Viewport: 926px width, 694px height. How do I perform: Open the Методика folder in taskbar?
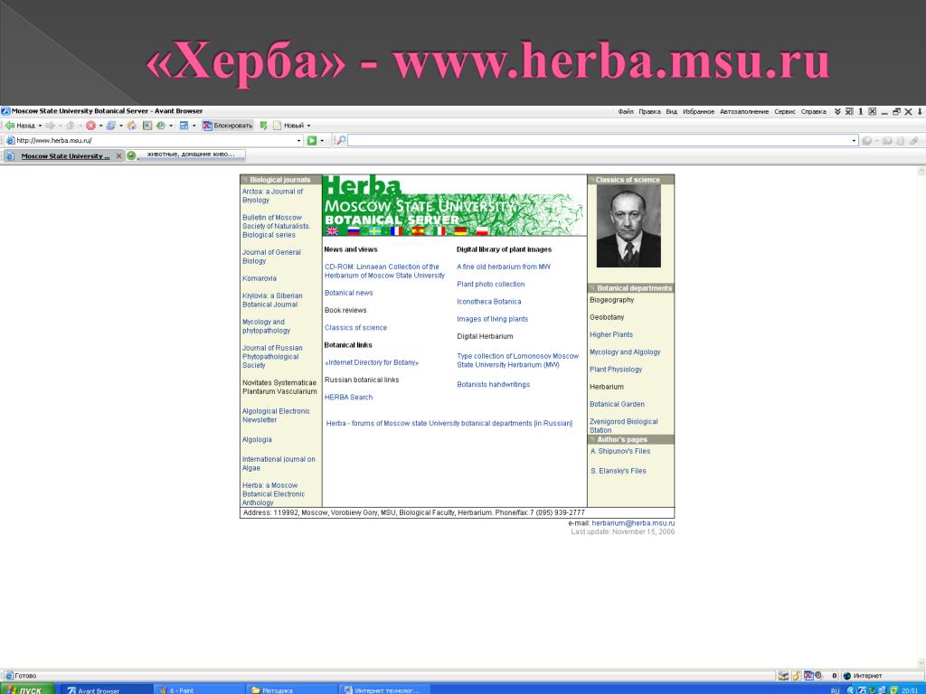[292, 689]
